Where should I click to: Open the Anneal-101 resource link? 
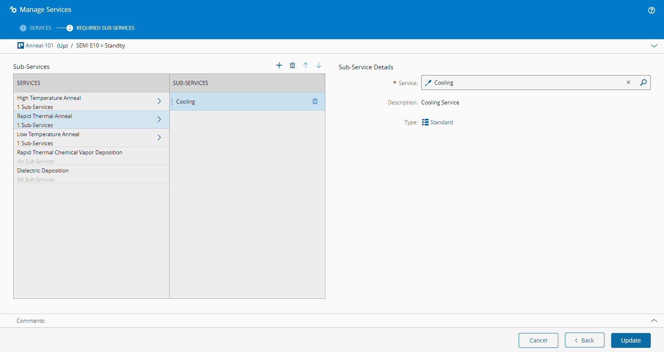tap(39, 45)
